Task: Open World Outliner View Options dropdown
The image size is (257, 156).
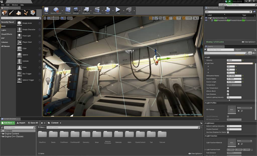Action: (x=249, y=42)
